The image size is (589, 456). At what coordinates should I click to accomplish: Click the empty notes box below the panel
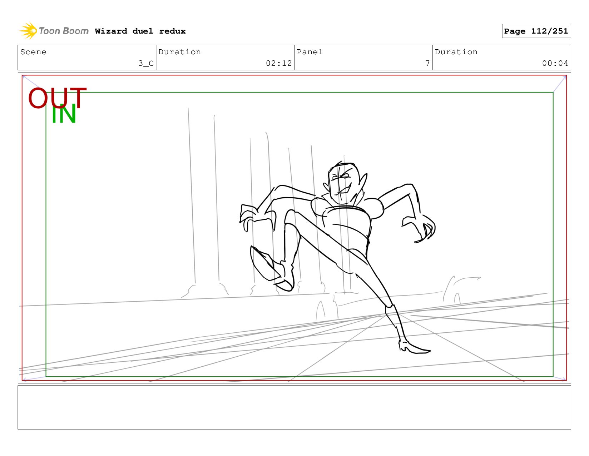pos(294,407)
